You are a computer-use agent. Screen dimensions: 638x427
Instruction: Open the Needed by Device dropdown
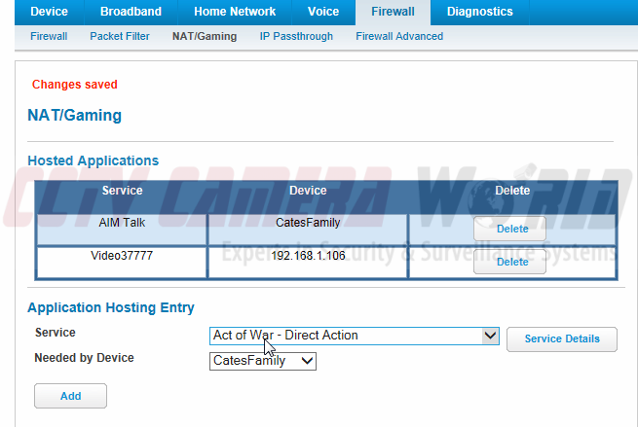pos(263,361)
